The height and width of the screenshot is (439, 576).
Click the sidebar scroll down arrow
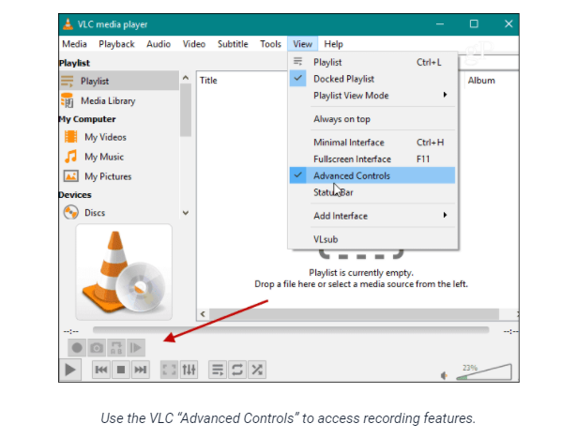pyautogui.click(x=186, y=213)
